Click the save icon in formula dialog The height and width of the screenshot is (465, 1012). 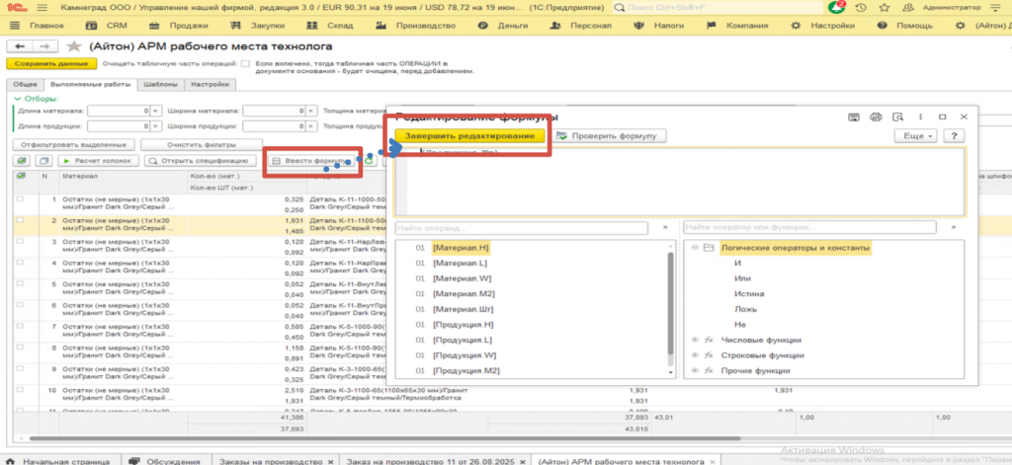point(853,116)
